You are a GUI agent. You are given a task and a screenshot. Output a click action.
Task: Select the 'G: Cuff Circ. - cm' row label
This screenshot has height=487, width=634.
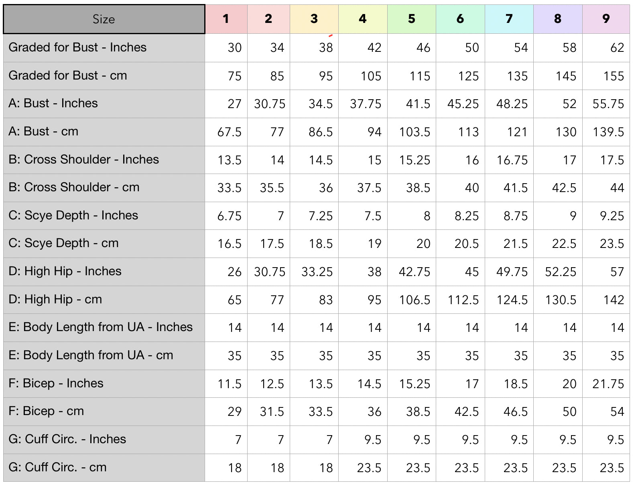(x=57, y=467)
